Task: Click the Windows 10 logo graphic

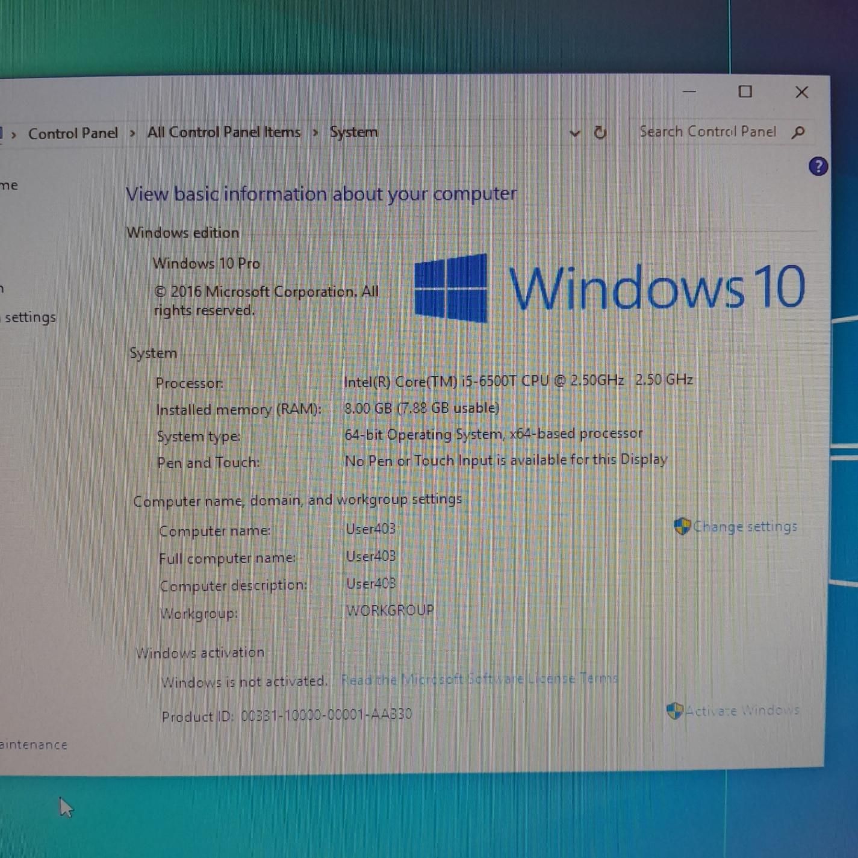Action: [609, 287]
